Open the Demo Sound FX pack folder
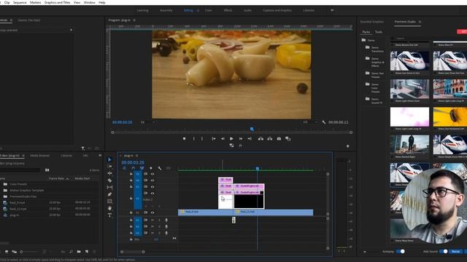Viewport: 467px width, 262px height. coord(374,100)
